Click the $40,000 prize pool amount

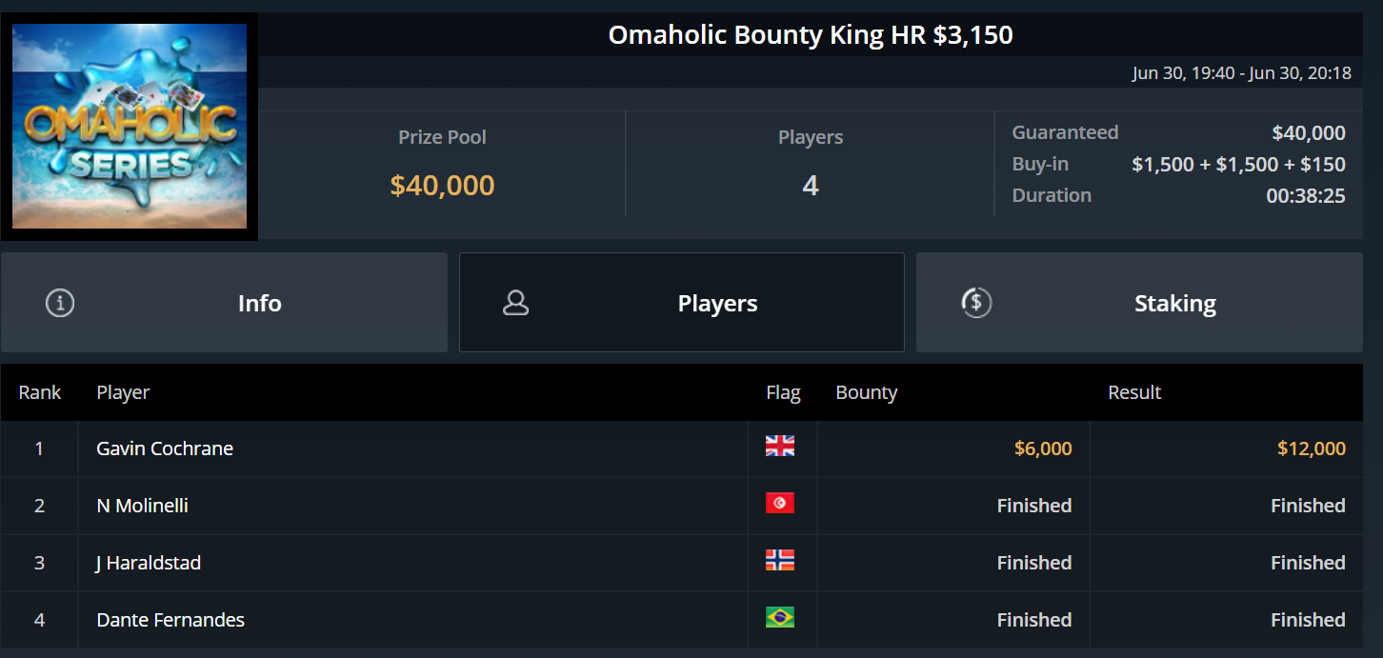coord(442,185)
